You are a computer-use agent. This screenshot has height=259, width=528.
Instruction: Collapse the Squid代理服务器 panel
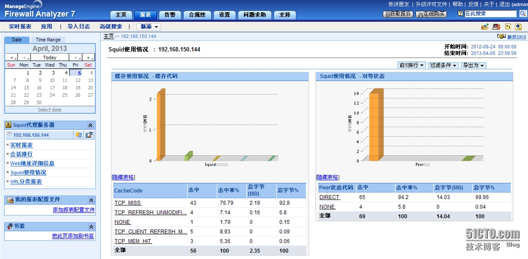point(90,125)
